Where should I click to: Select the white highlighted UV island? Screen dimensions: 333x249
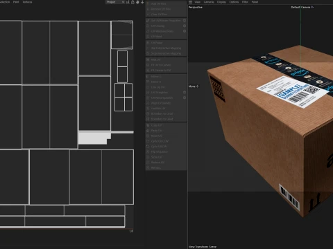pyautogui.click(x=93, y=138)
